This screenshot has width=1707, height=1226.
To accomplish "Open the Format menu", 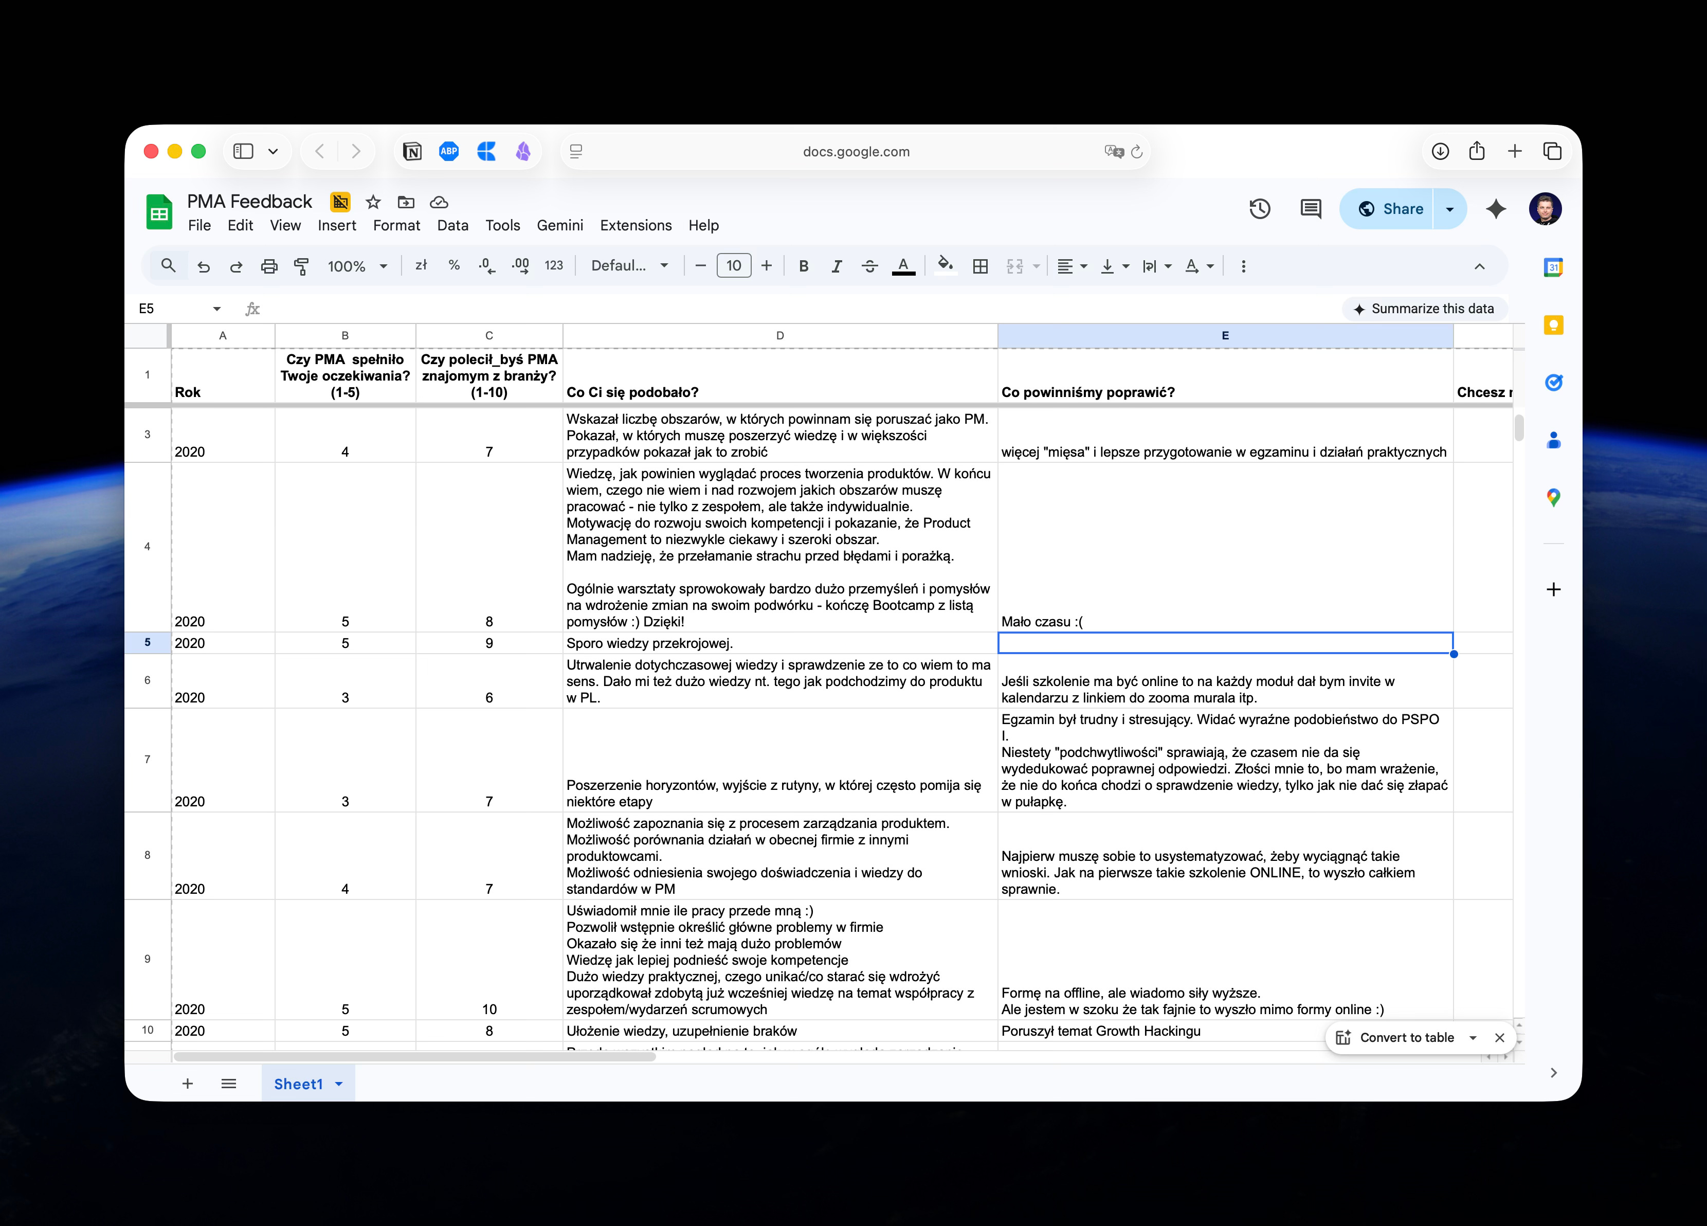I will click(x=396, y=225).
